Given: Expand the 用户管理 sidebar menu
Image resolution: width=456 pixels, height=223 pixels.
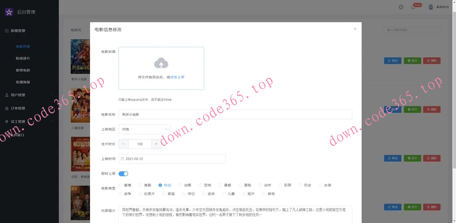Looking at the screenshot, I should pyautogui.click(x=29, y=95).
